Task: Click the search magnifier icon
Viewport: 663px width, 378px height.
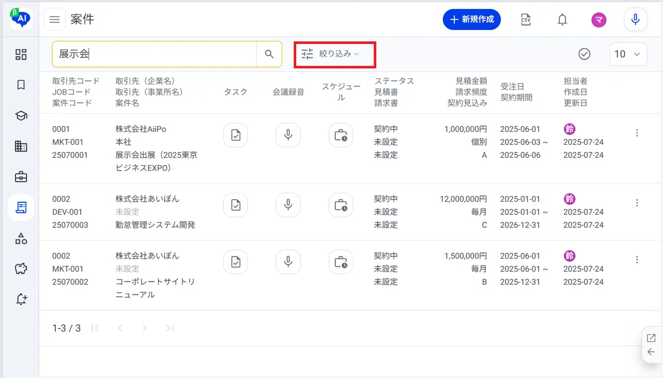Action: pos(269,54)
